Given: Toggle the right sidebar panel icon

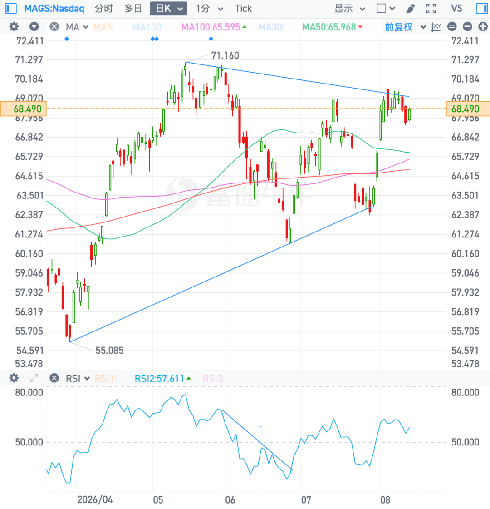Looking at the screenshot, I should pos(482,9).
